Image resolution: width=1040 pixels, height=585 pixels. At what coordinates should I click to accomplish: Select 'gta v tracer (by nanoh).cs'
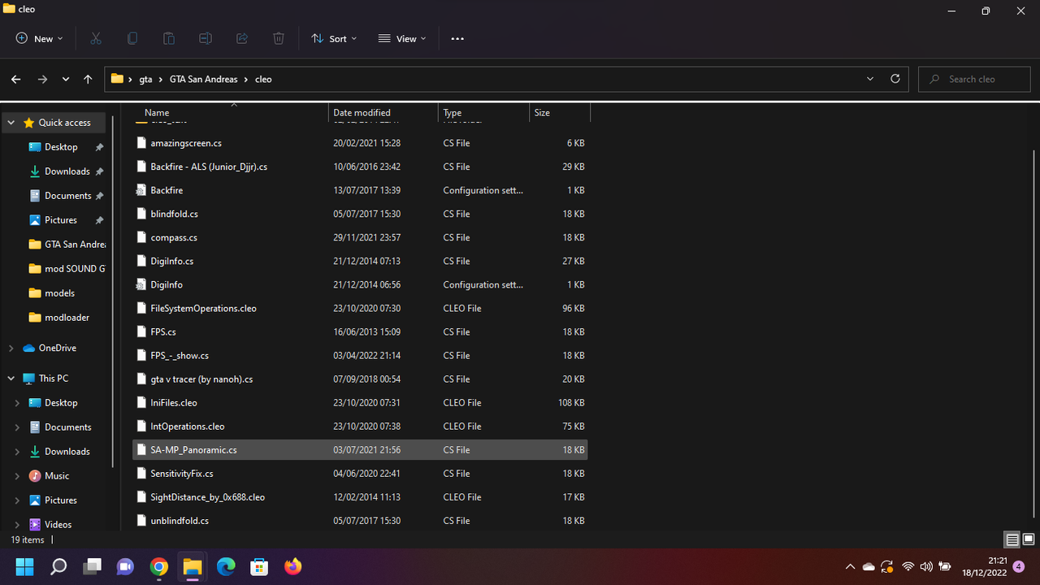(360, 379)
